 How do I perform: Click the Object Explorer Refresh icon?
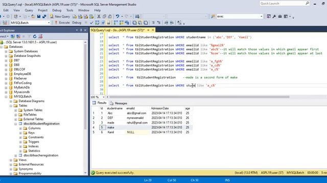click(x=35, y=36)
